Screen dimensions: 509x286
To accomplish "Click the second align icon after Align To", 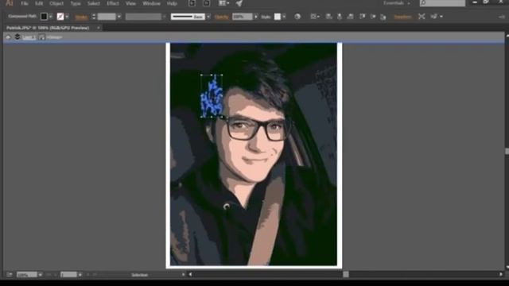I will click(340, 17).
